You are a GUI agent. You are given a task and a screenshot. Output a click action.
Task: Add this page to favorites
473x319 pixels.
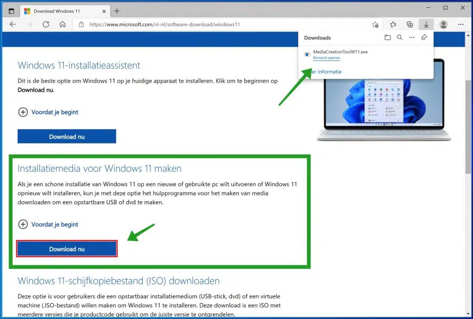pyautogui.click(x=375, y=24)
